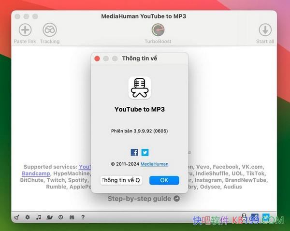Screen dimensions: 290x231
Task: Click the music note icon in status bar
Action: click(x=39, y=217)
